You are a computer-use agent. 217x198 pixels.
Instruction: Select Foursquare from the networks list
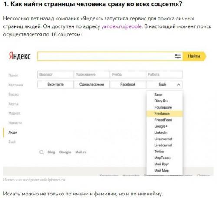coord(164,107)
